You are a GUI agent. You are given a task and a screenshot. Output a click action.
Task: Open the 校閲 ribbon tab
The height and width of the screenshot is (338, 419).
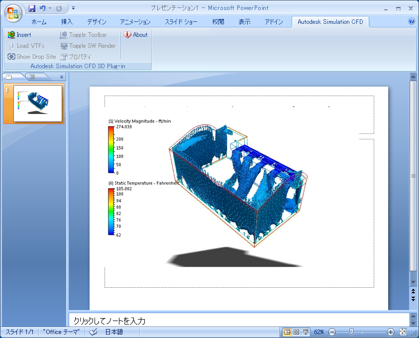[x=218, y=22]
